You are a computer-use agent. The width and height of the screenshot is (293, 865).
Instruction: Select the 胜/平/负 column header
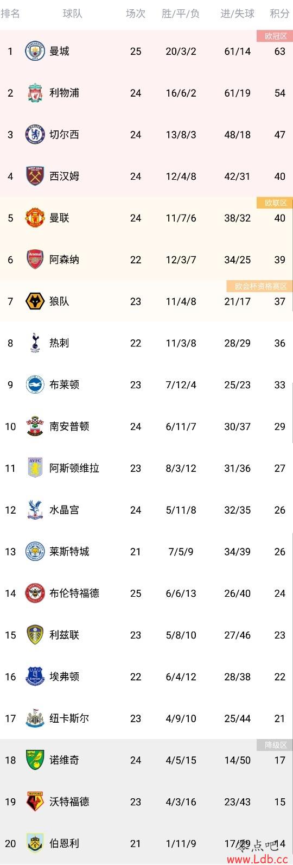tap(181, 14)
